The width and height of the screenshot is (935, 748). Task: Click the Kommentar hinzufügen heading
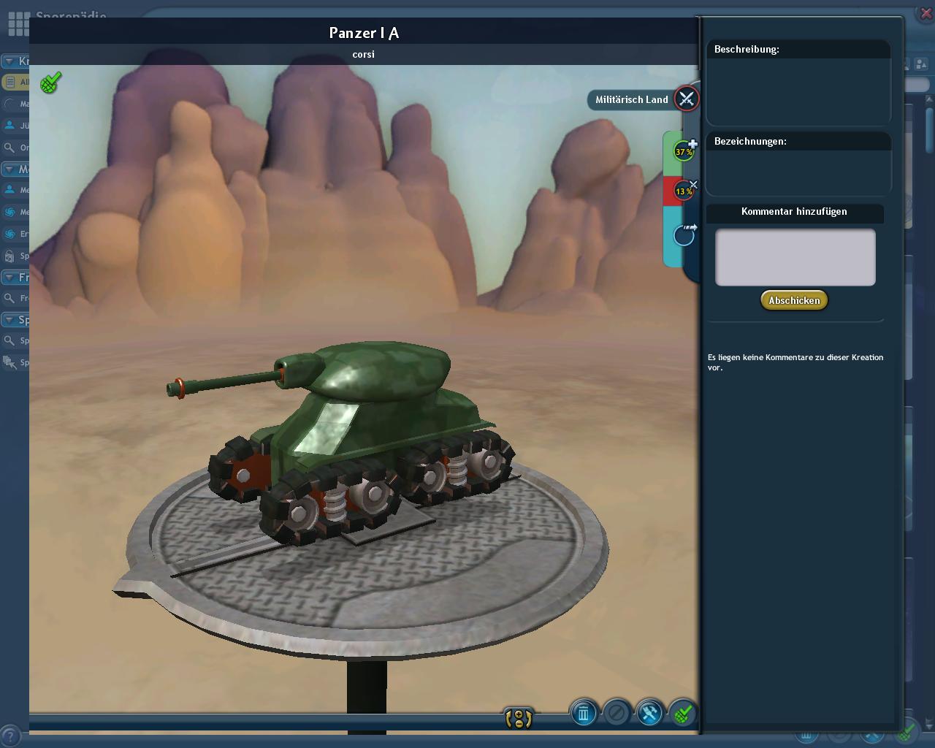tap(794, 212)
